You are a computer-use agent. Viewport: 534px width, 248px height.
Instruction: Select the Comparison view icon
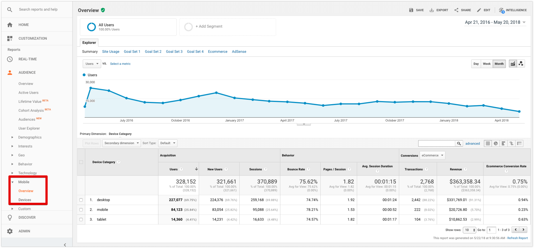[511, 144]
